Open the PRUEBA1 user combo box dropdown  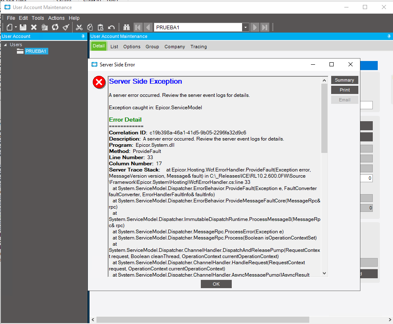246,27
